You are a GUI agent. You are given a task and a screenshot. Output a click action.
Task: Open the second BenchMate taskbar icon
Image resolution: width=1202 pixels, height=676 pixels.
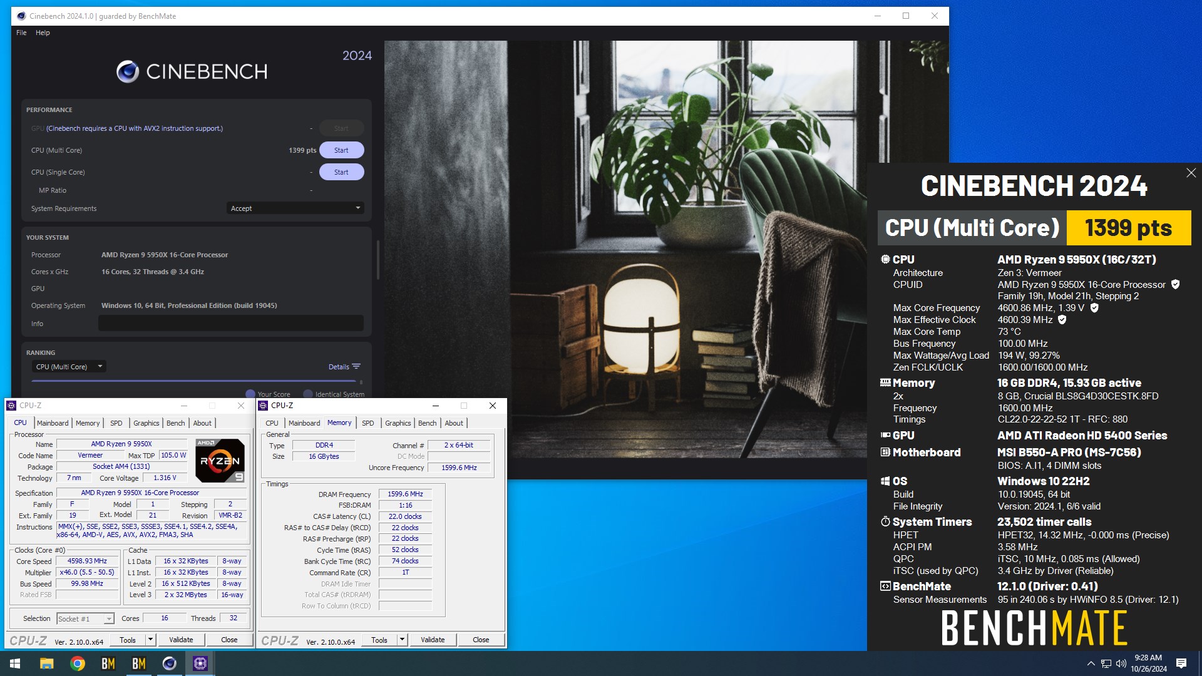[139, 663]
